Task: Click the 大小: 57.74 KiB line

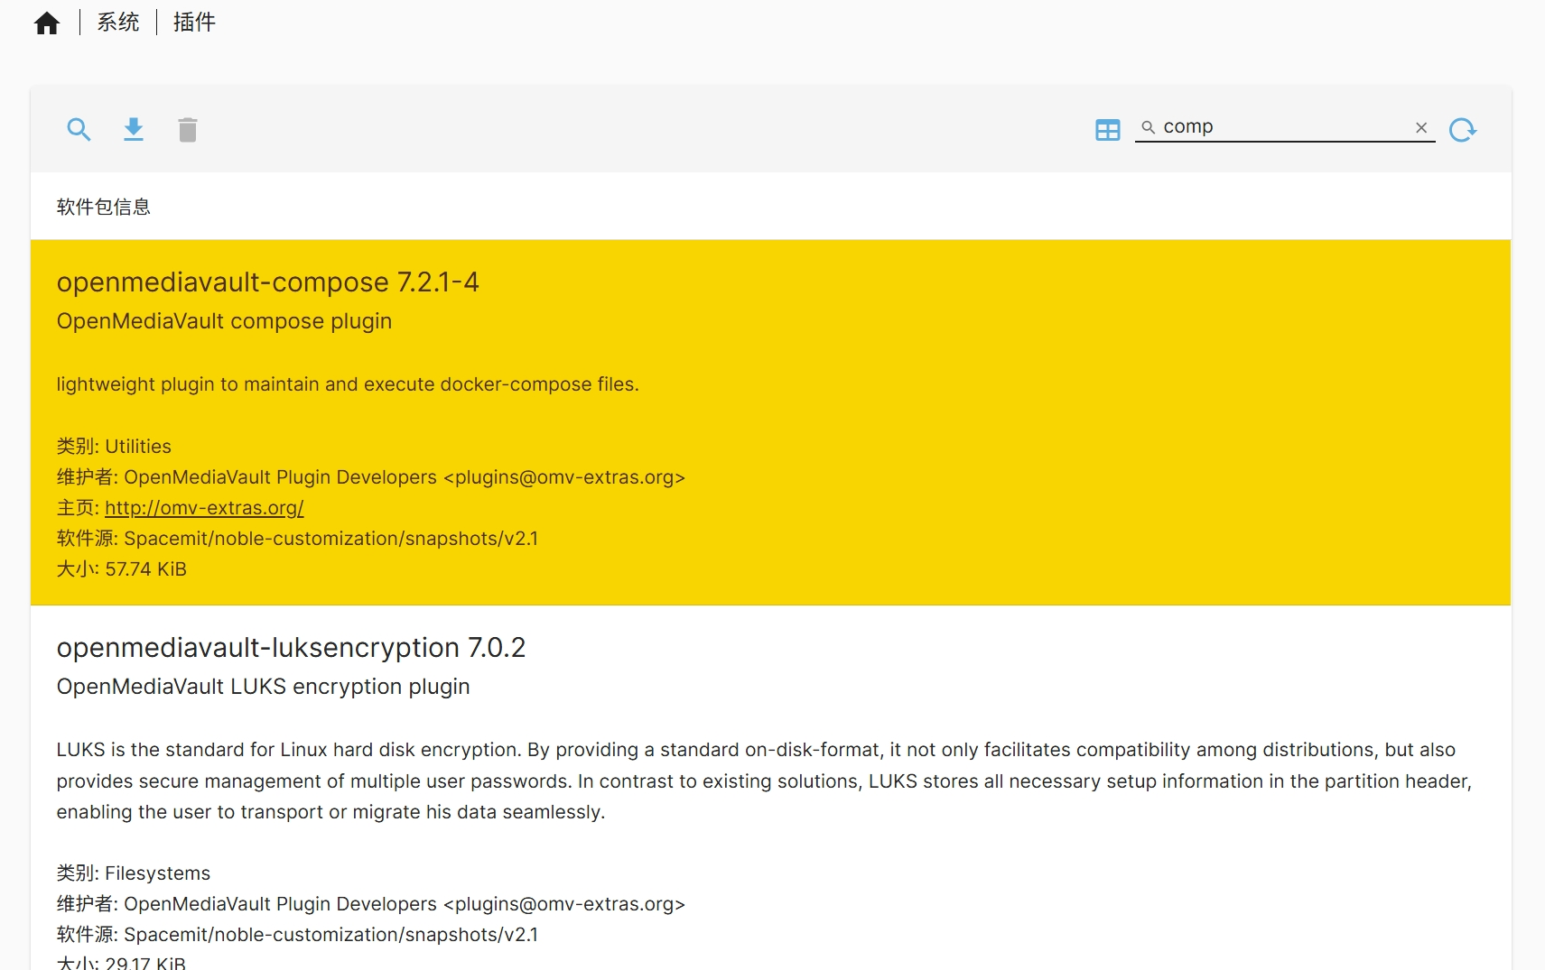Action: coord(122,569)
